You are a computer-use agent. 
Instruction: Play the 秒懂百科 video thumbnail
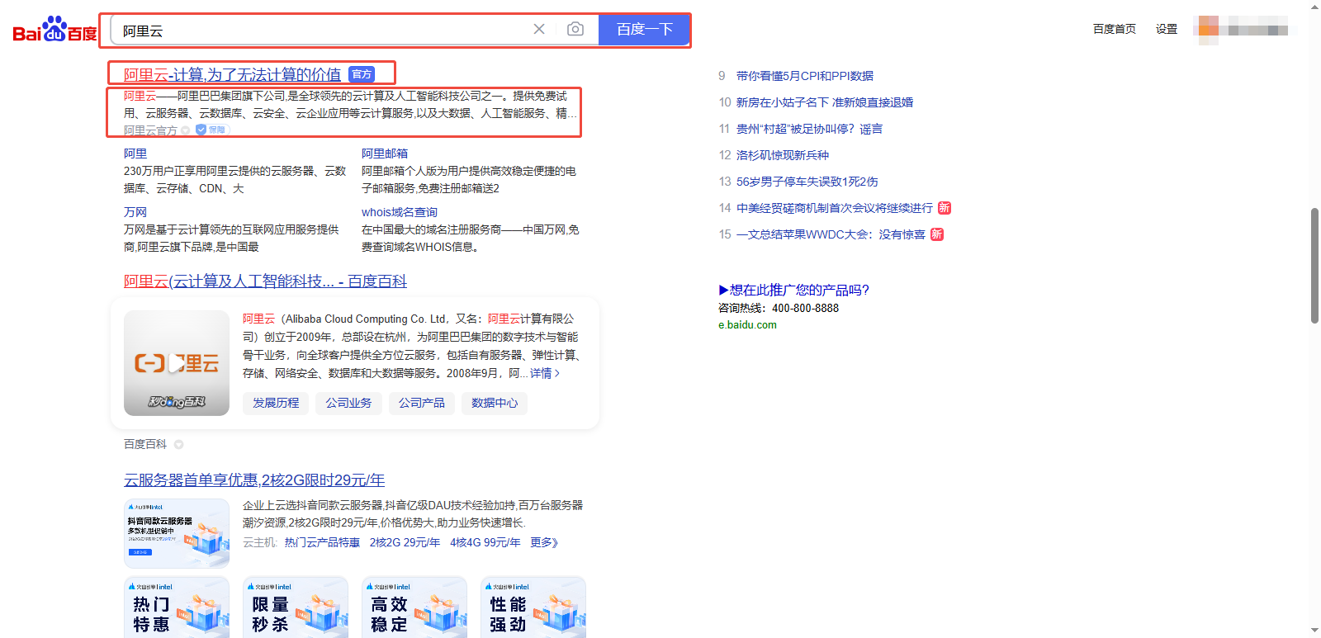click(177, 363)
